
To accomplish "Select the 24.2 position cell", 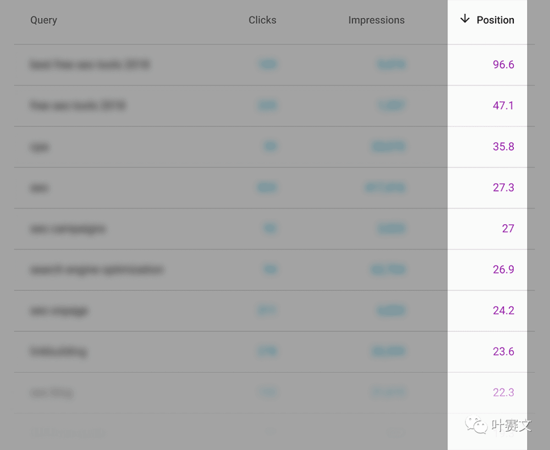I will pyautogui.click(x=503, y=310).
